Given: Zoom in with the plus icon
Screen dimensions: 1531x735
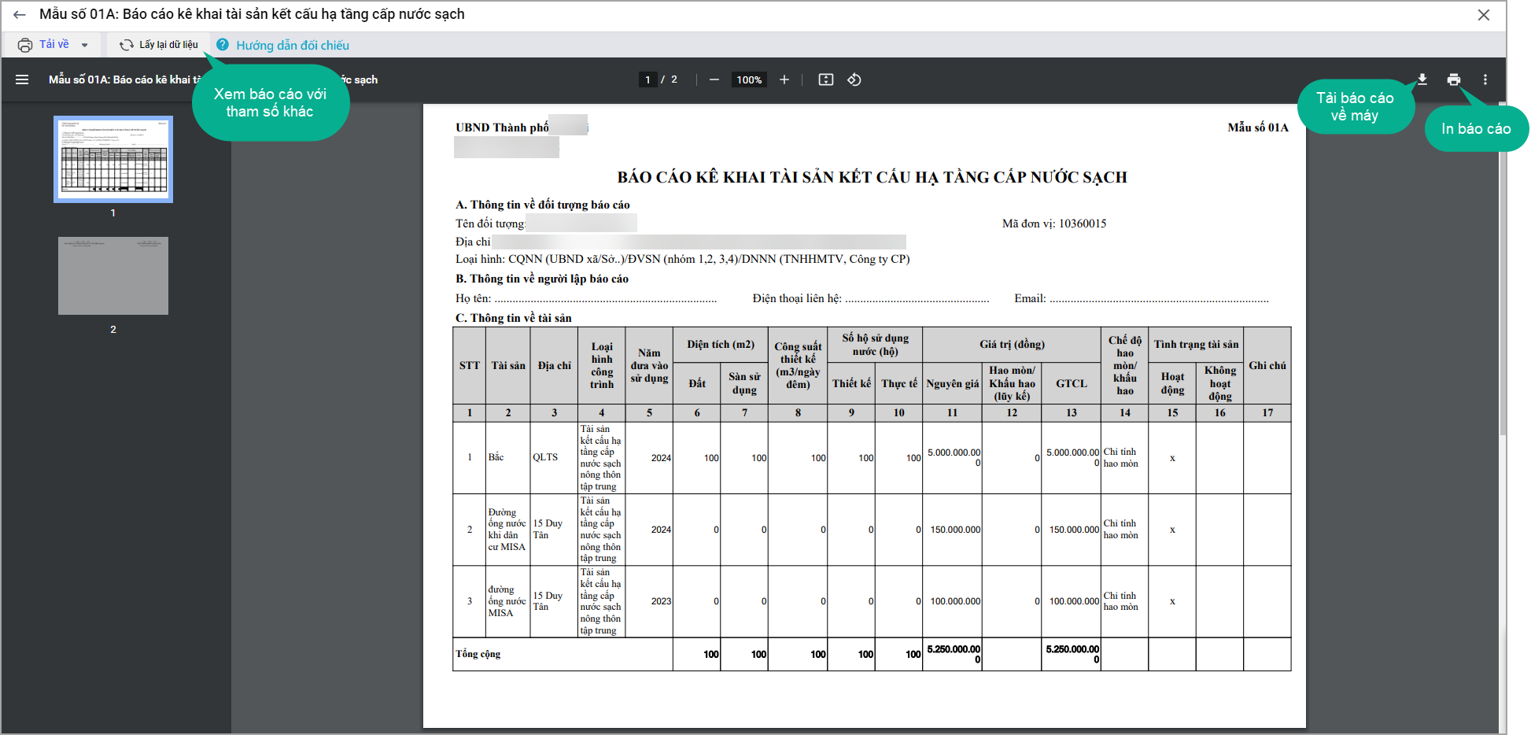Looking at the screenshot, I should point(784,79).
